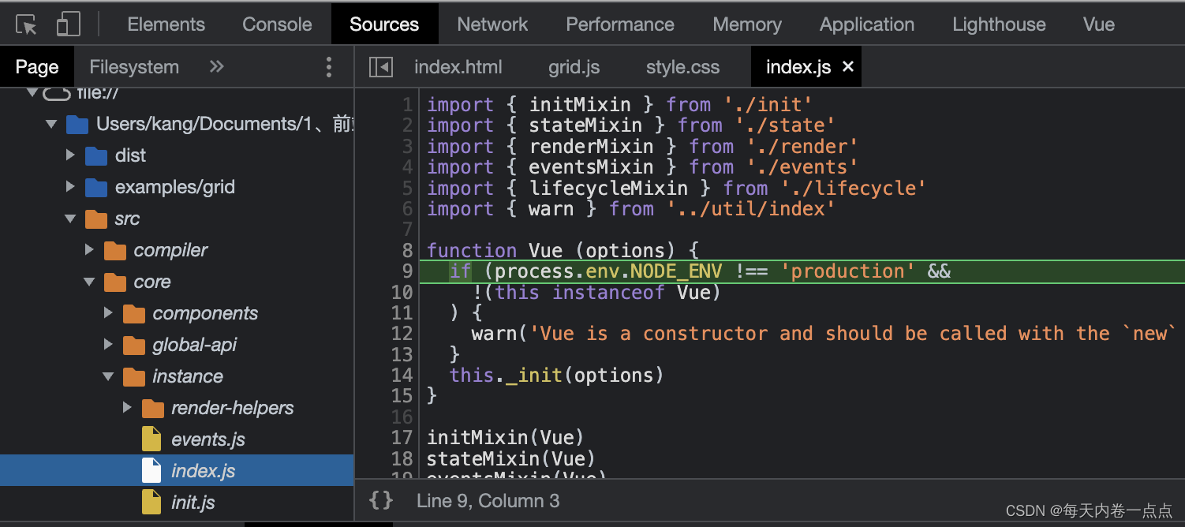Click 'function Vue (options) {' code line
1185x527 pixels.
click(x=563, y=251)
